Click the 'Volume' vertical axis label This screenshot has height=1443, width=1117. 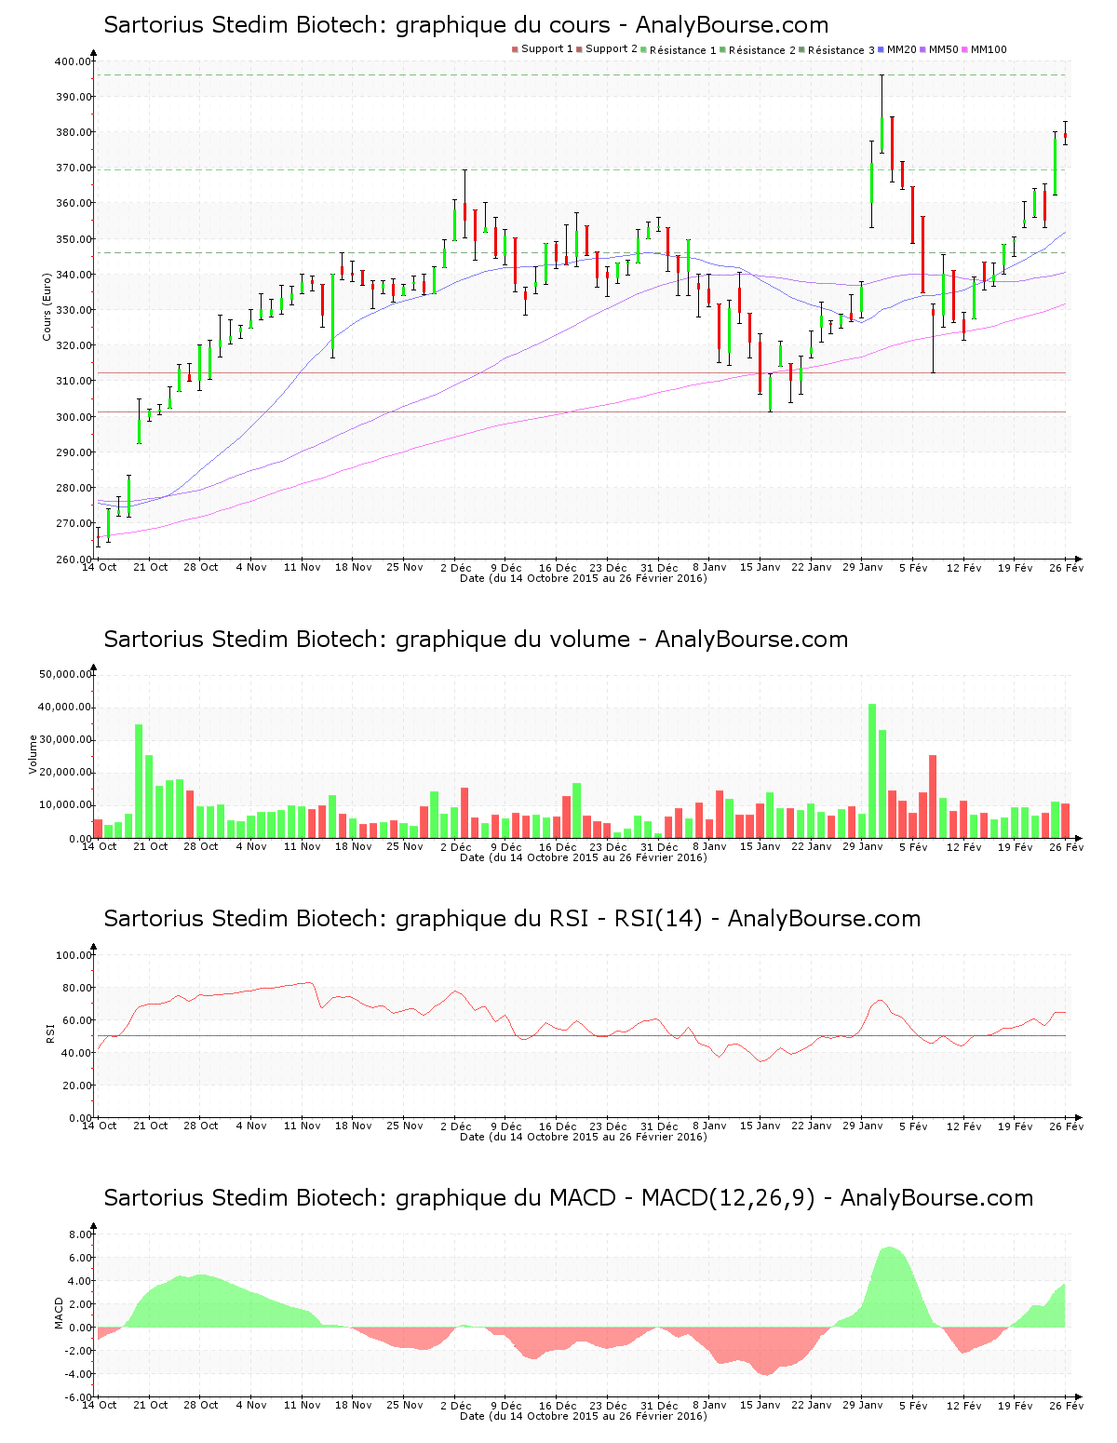click(x=34, y=754)
